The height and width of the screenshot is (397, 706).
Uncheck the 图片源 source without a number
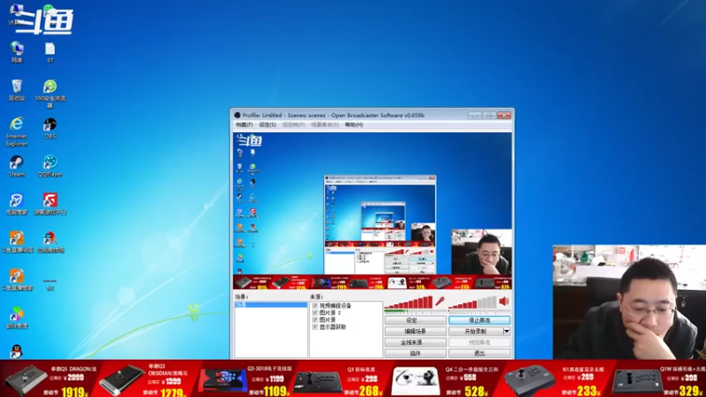(x=315, y=319)
